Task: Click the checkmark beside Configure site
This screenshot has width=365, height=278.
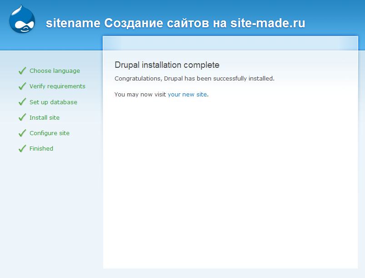Action: pyautogui.click(x=22, y=133)
